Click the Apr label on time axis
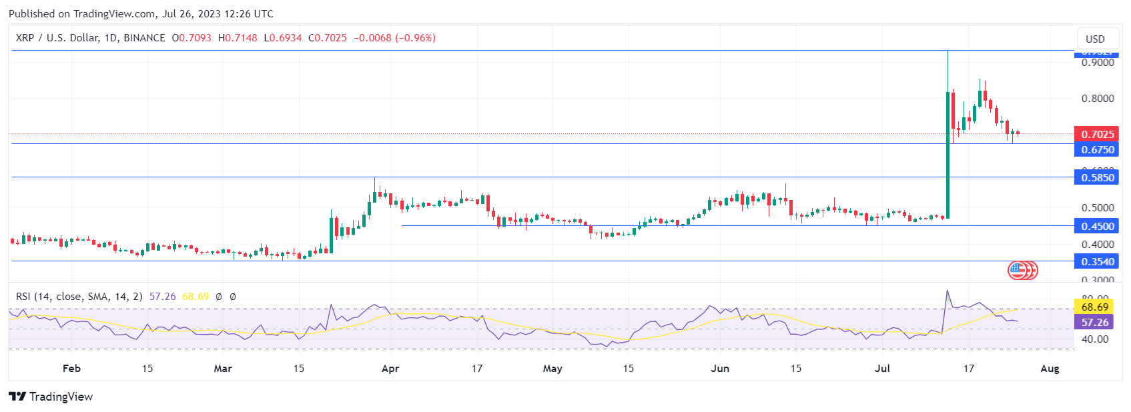The width and height of the screenshot is (1131, 412). pyautogui.click(x=390, y=369)
